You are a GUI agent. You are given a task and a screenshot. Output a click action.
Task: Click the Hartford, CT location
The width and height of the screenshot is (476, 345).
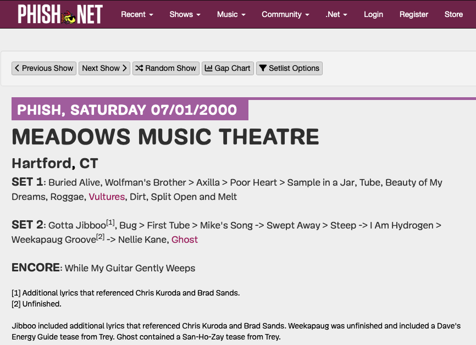(55, 163)
